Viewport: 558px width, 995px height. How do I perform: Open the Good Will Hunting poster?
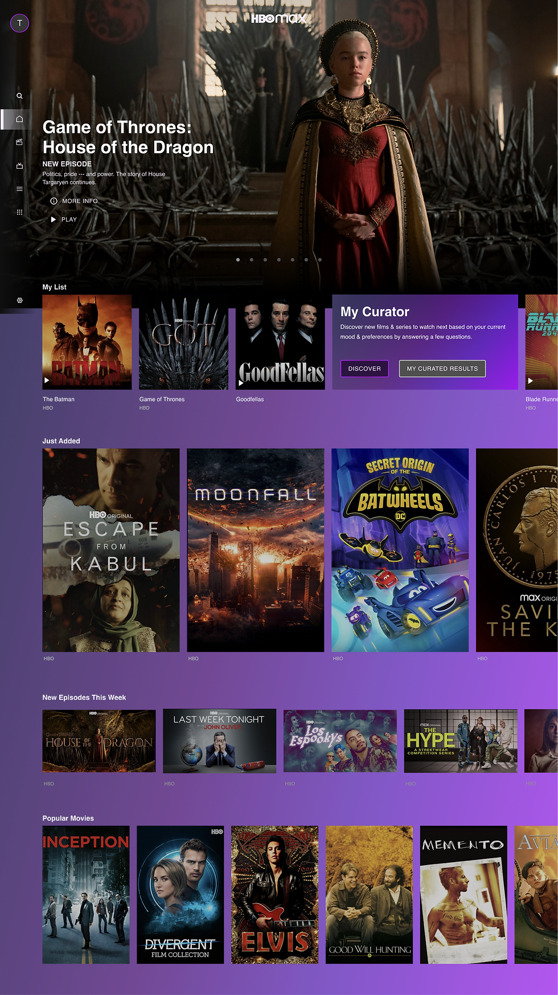click(x=369, y=895)
